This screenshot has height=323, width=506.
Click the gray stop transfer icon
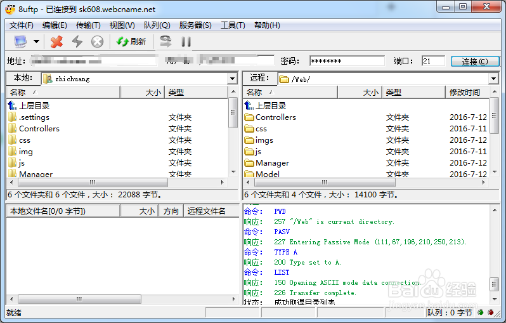click(x=97, y=42)
